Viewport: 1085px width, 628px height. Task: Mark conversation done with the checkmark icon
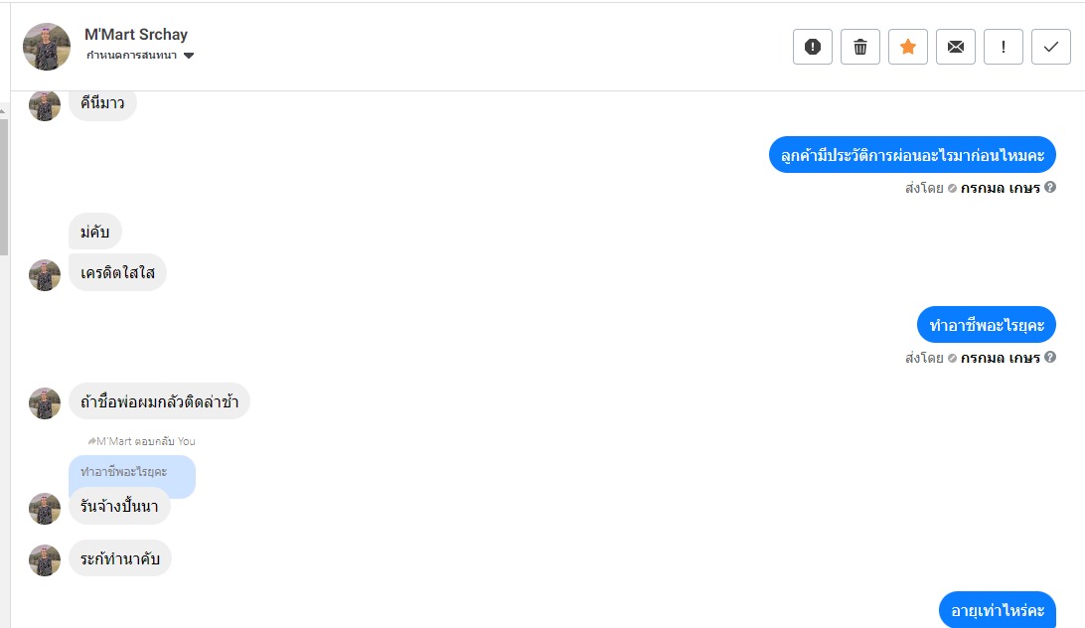pos(1050,47)
